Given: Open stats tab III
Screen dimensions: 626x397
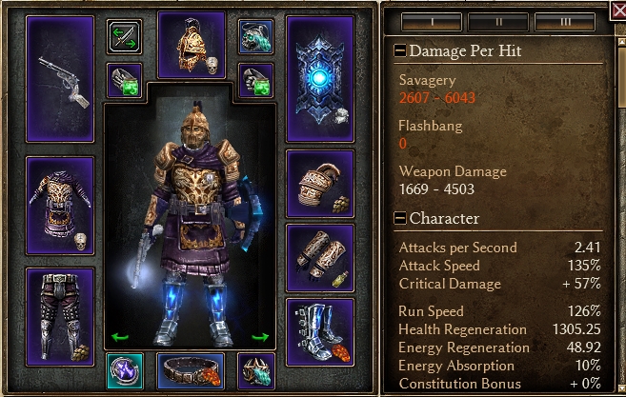Looking at the screenshot, I should point(565,22).
